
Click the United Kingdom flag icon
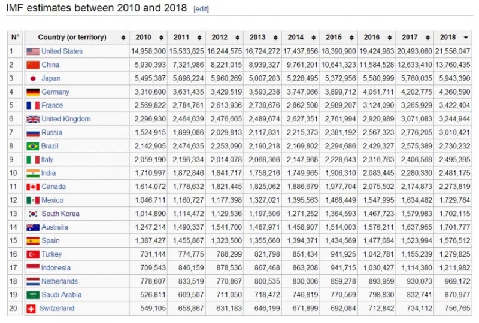click(33, 120)
